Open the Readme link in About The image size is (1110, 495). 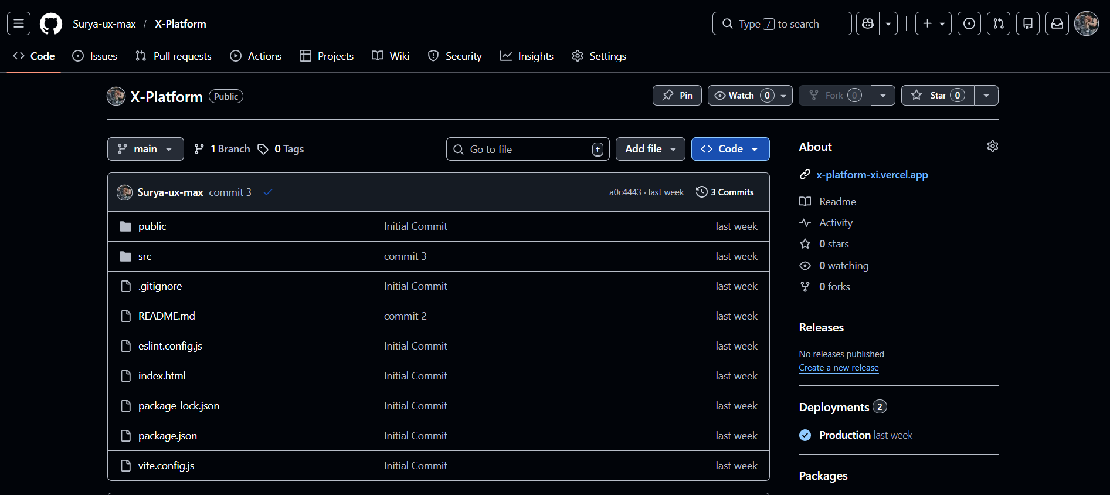(x=827, y=202)
